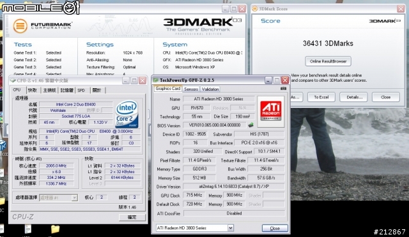Click the CPU-Z title bar icon
409x237 pixels.
tap(13, 80)
